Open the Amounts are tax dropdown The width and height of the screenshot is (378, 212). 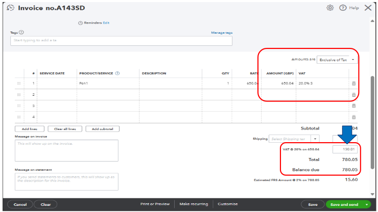coord(337,60)
